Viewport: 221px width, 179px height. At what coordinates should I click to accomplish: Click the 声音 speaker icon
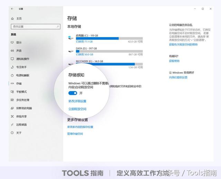[x=12, y=51]
